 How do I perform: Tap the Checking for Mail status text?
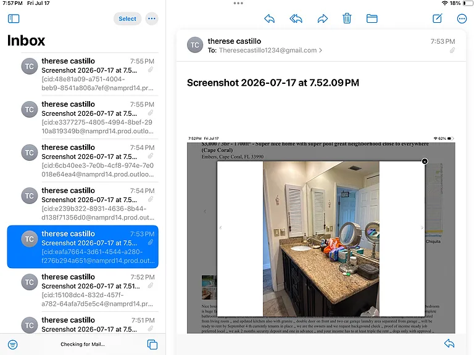tap(83, 344)
